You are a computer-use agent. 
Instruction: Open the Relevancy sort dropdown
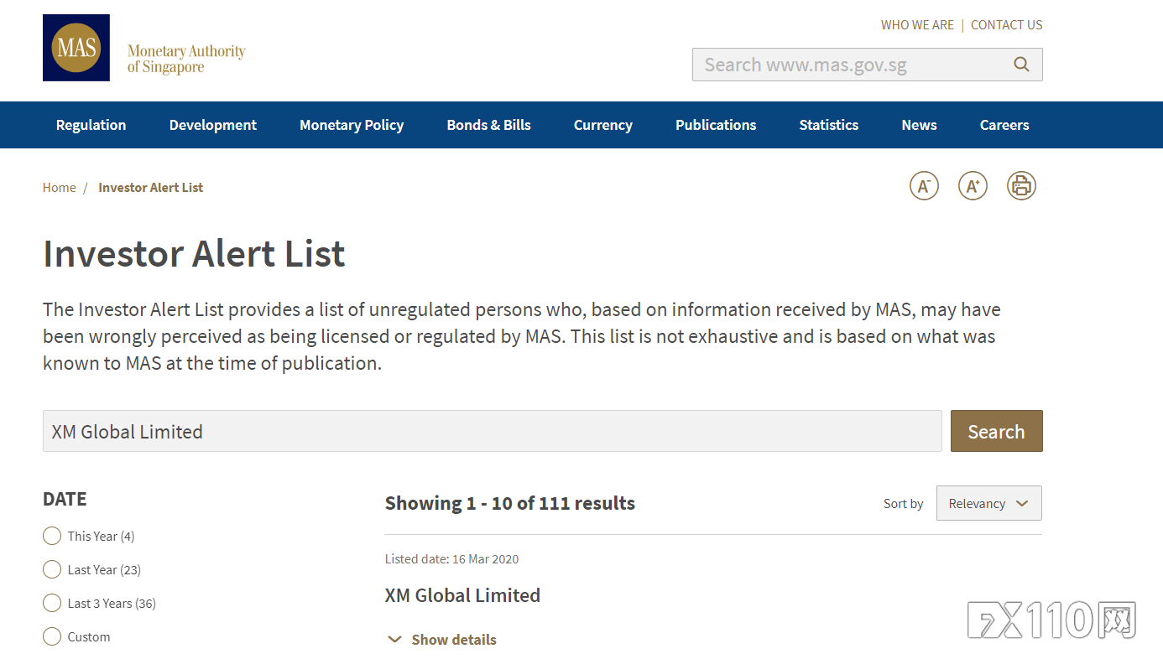tap(988, 503)
